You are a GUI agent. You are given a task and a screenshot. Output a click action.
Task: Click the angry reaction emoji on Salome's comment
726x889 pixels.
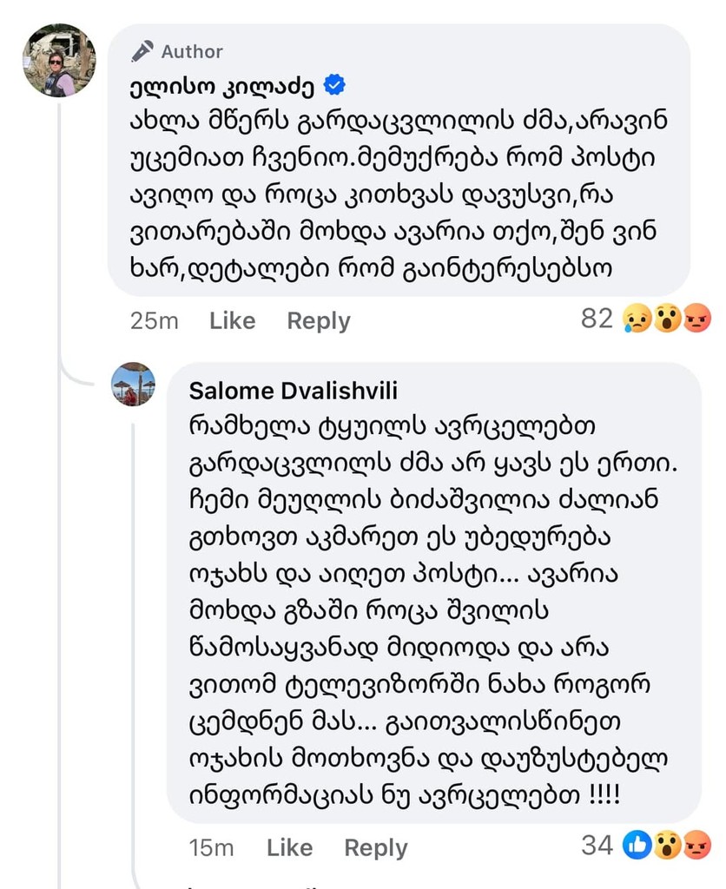696,845
